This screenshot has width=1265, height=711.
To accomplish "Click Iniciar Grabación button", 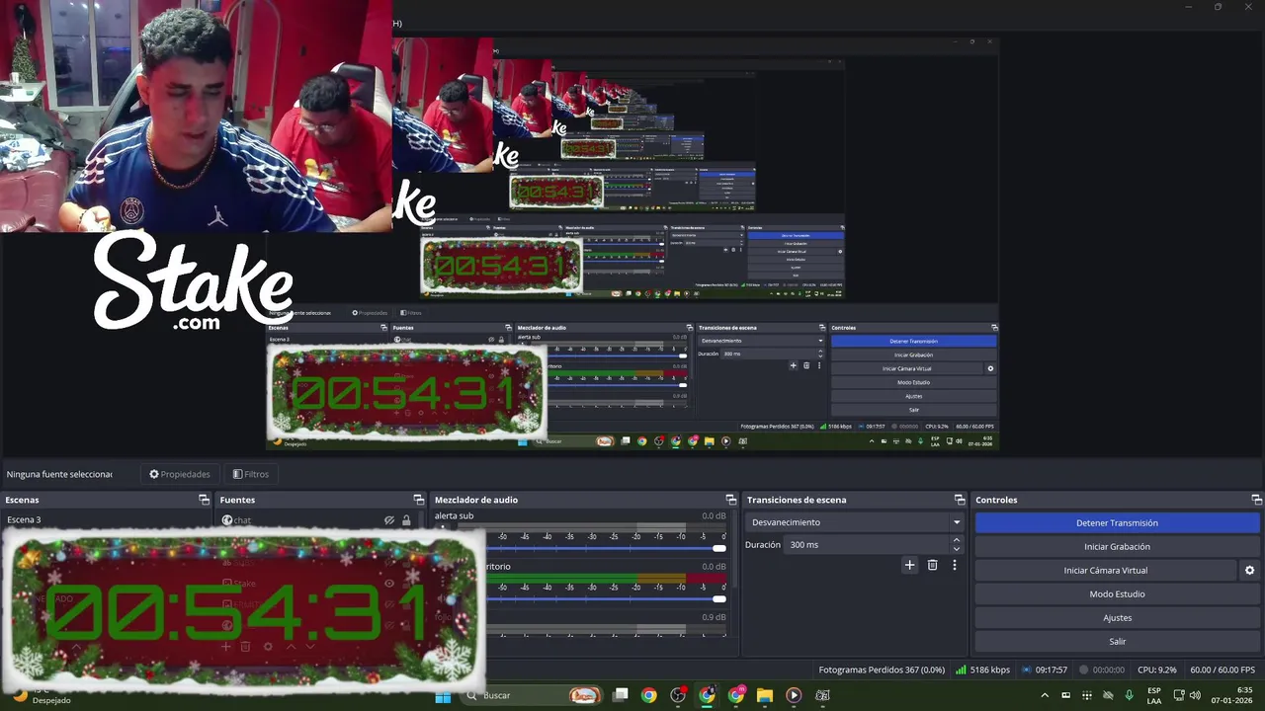I will coord(1117,547).
